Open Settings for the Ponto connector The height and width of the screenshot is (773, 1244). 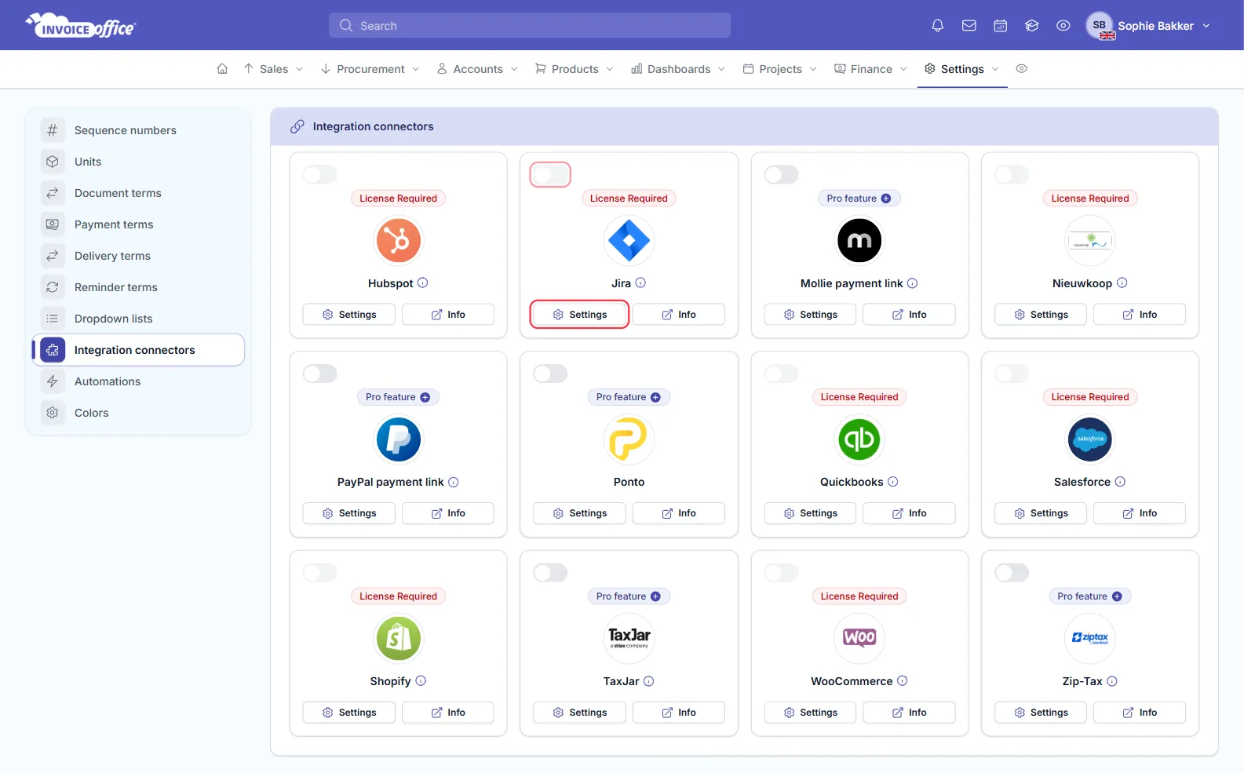579,513
